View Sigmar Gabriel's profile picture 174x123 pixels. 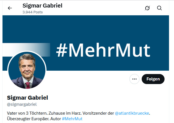pos(27,70)
